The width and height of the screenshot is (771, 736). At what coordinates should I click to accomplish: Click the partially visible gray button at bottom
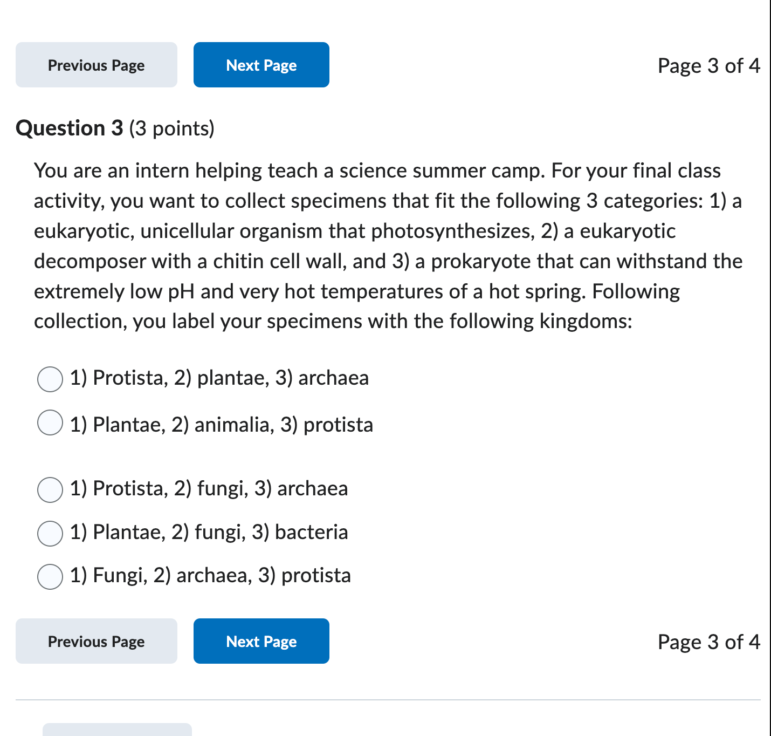(117, 730)
